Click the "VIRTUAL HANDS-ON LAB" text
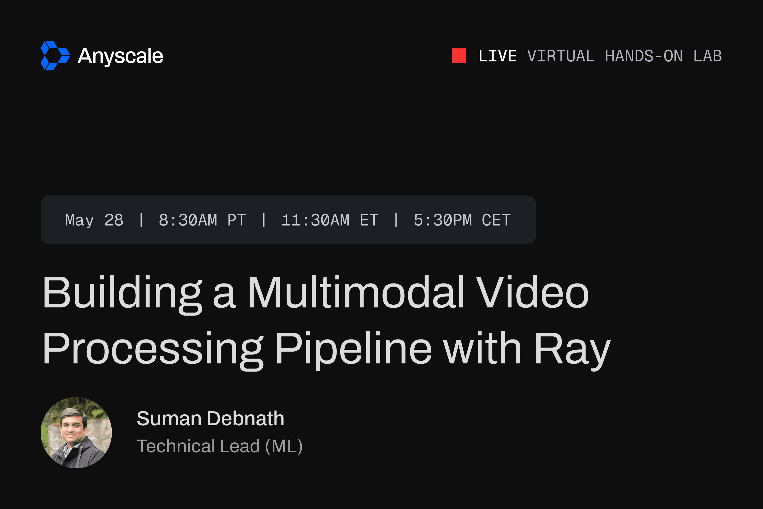 coord(624,56)
